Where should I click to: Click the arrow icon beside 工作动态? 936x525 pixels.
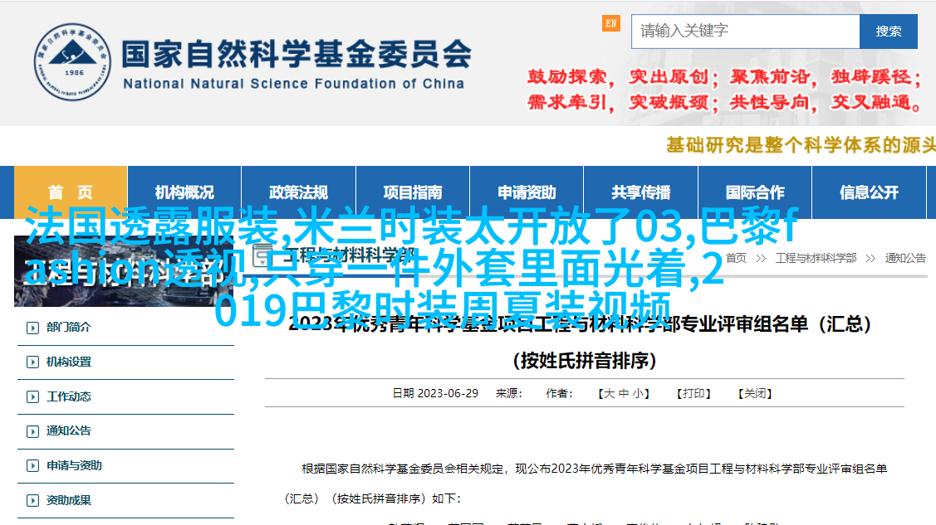[33, 397]
